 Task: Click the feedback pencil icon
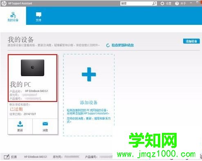coord(7,157)
